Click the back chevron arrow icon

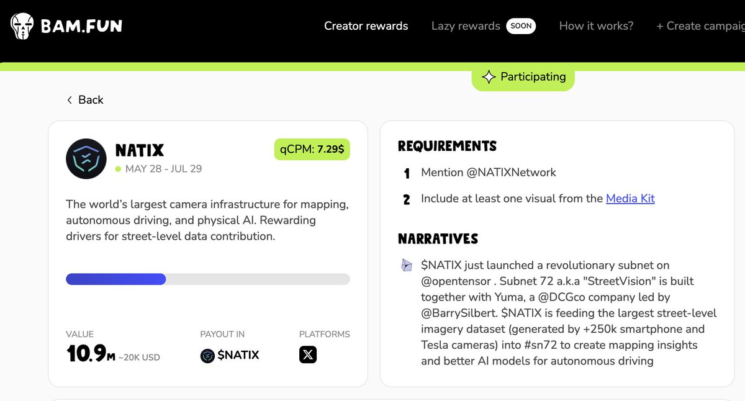[x=70, y=100]
